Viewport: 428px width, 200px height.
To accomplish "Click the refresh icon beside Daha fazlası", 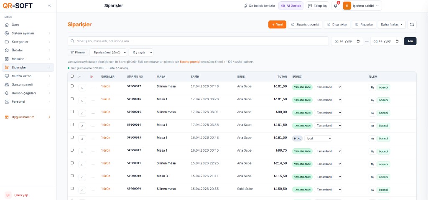I will pyautogui.click(x=412, y=25).
